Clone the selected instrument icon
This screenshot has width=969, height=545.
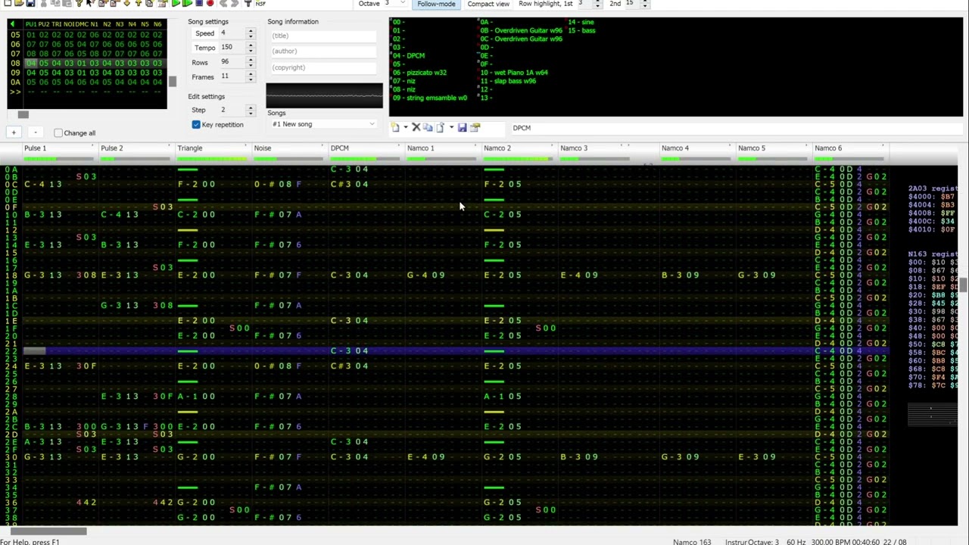pyautogui.click(x=428, y=127)
